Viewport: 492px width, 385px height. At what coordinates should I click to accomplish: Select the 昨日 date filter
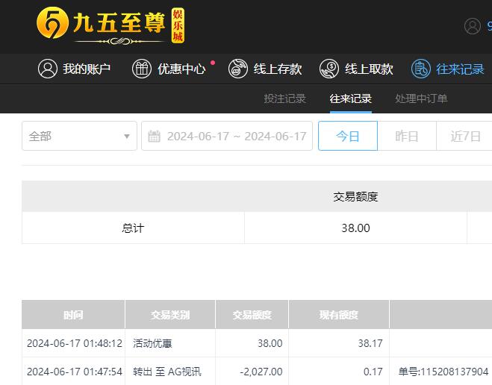click(407, 136)
